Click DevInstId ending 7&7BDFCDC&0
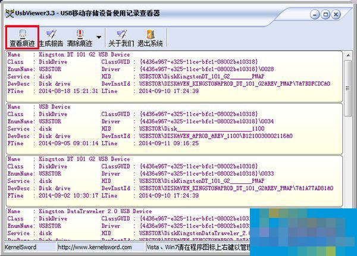Image resolution: width=357 pixels, height=256 pixels. 235,84
